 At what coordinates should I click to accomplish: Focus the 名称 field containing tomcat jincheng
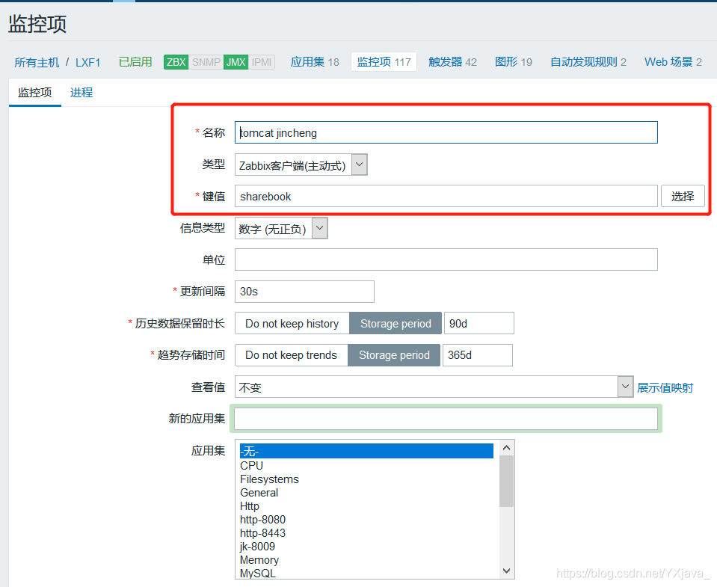coord(446,132)
